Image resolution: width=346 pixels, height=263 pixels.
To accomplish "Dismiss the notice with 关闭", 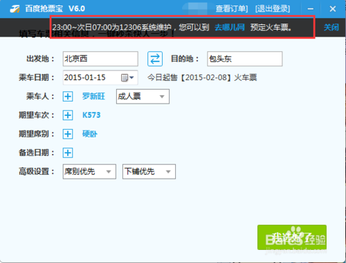I will pos(331,28).
